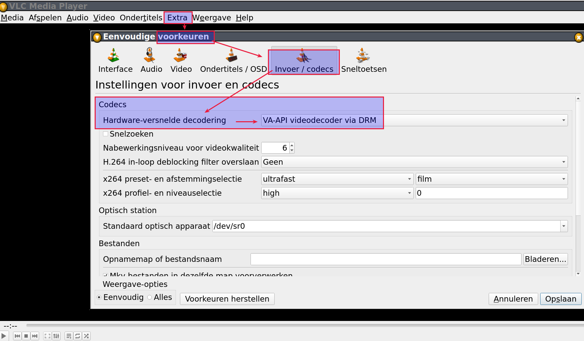Toggle shuffle random playback
The height and width of the screenshot is (341, 584).
[86, 336]
